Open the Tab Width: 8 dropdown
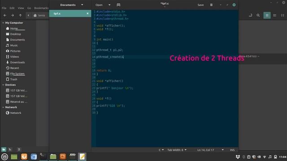The height and width of the screenshot is (161, 287). click(x=177, y=150)
